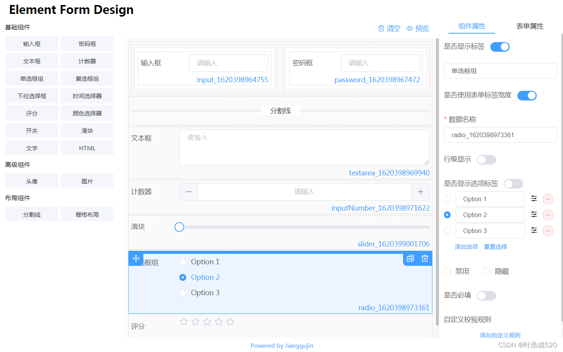Add the HTML component from the palette
Image resolution: width=563 pixels, height=352 pixels.
click(87, 148)
